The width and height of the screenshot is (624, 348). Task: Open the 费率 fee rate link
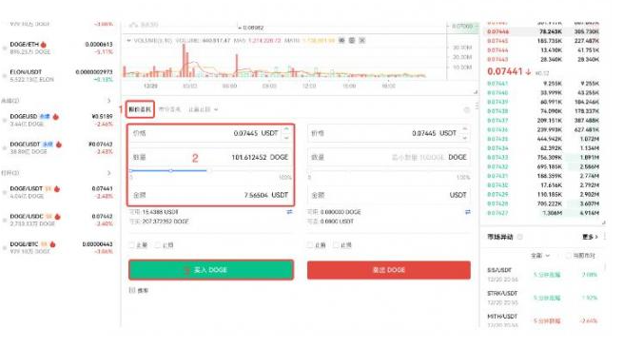pos(139,291)
